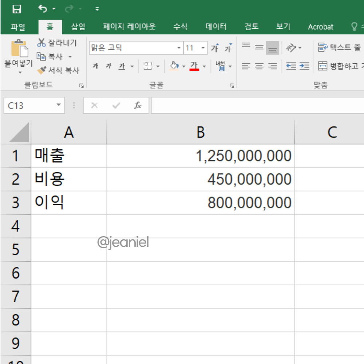
Task: Apply the current fill color
Action: click(x=174, y=66)
